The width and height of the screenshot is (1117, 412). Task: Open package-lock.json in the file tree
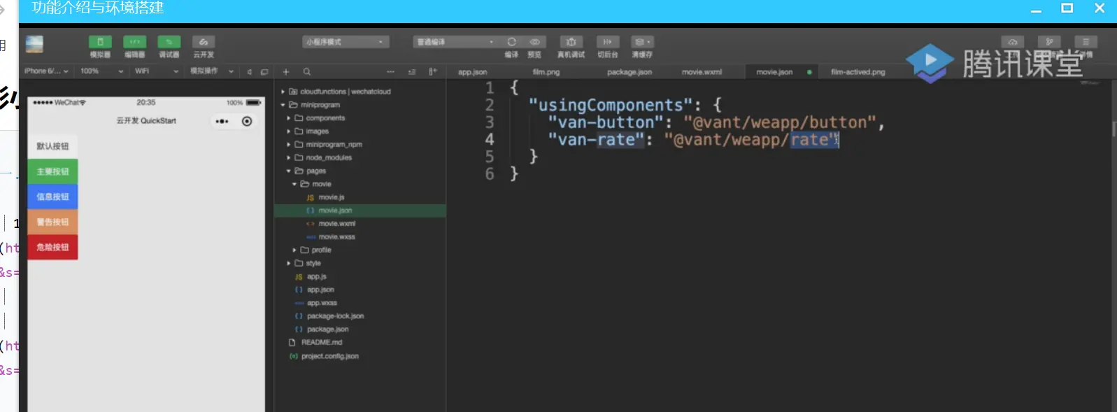coord(335,317)
